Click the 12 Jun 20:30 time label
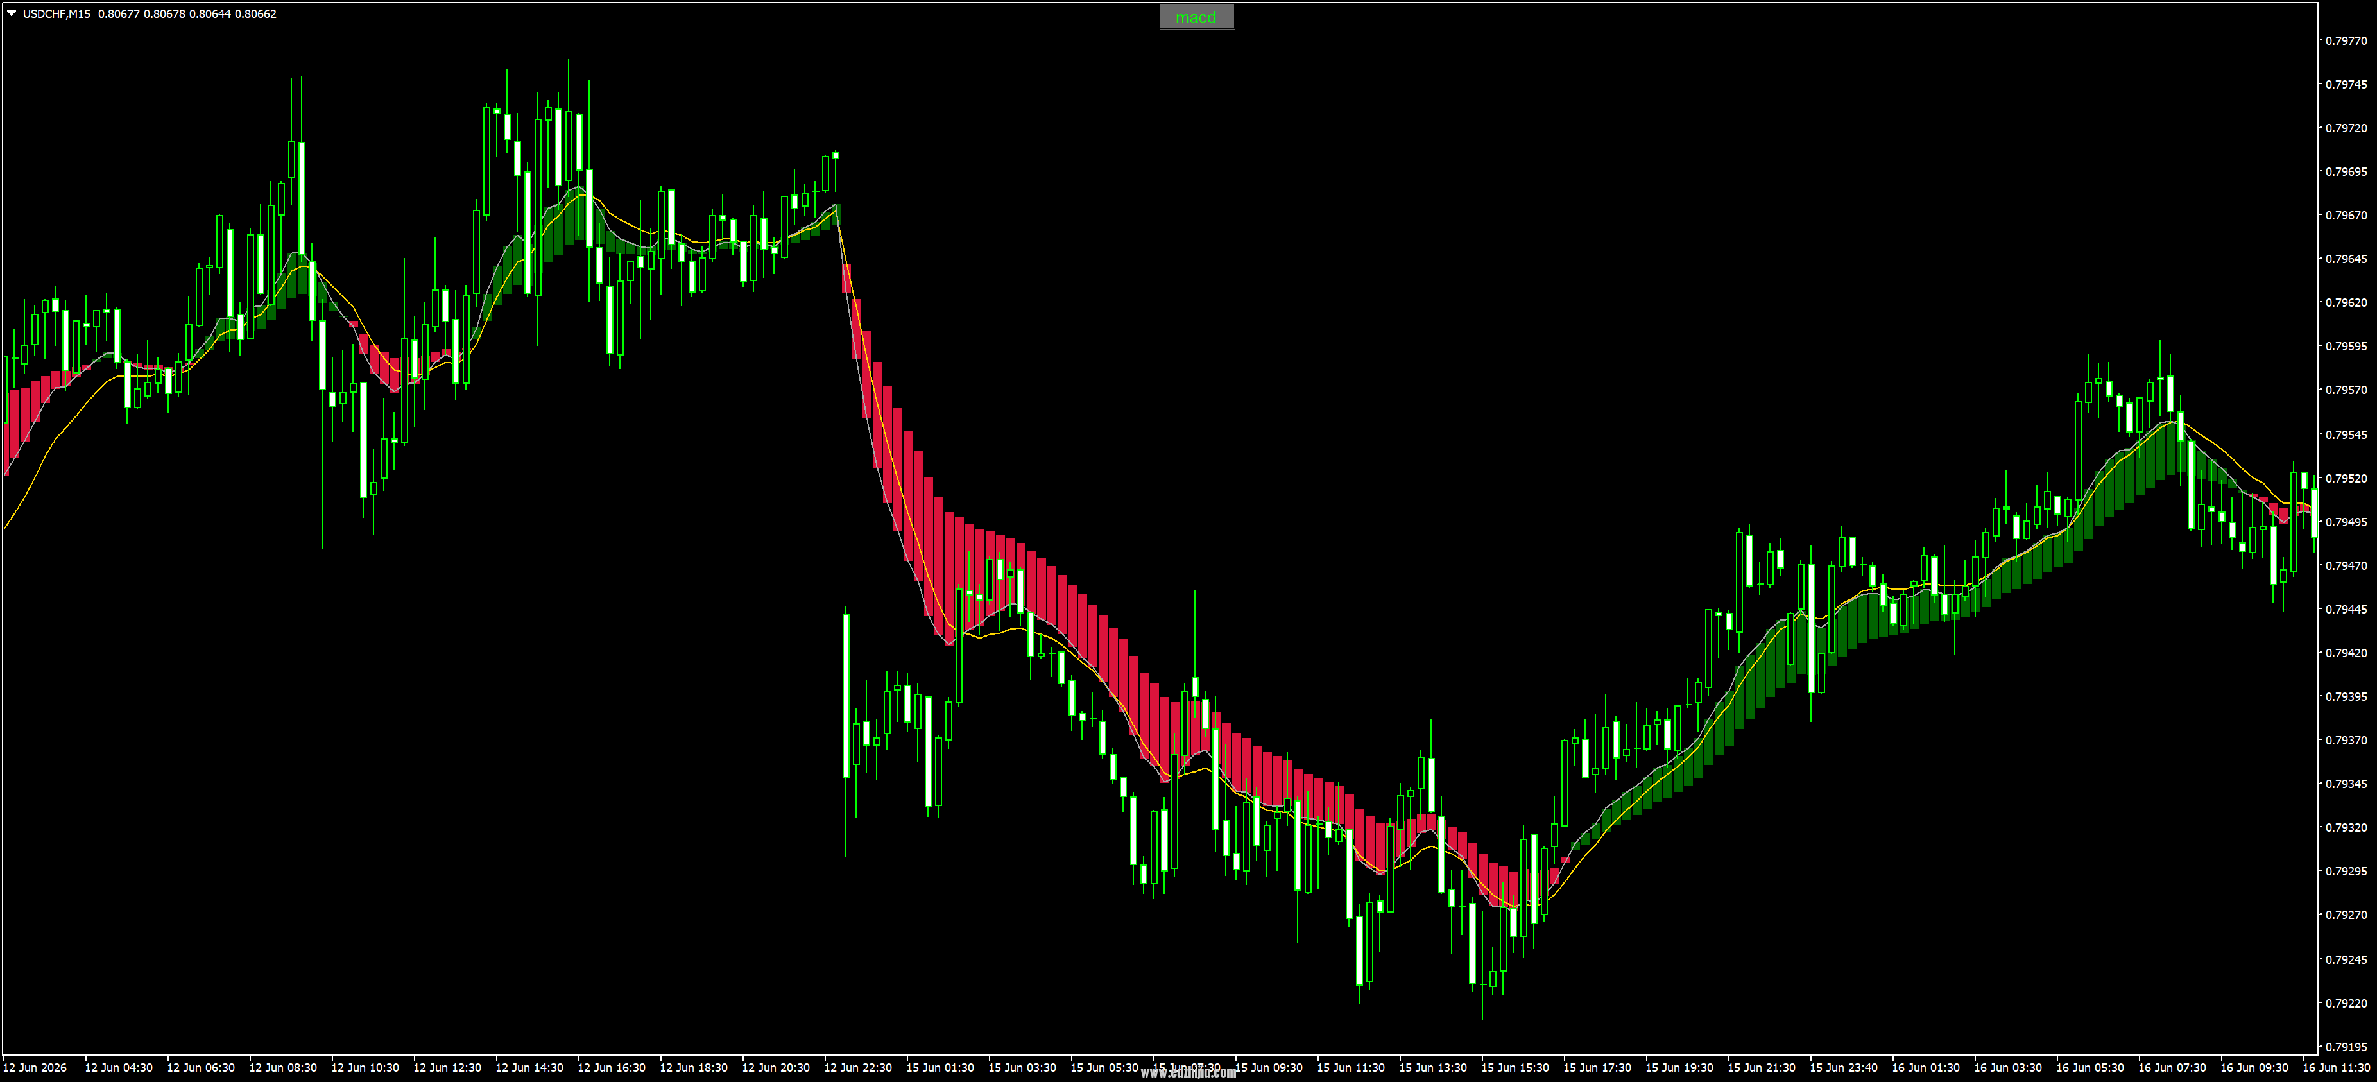The height and width of the screenshot is (1082, 2377). (776, 1068)
